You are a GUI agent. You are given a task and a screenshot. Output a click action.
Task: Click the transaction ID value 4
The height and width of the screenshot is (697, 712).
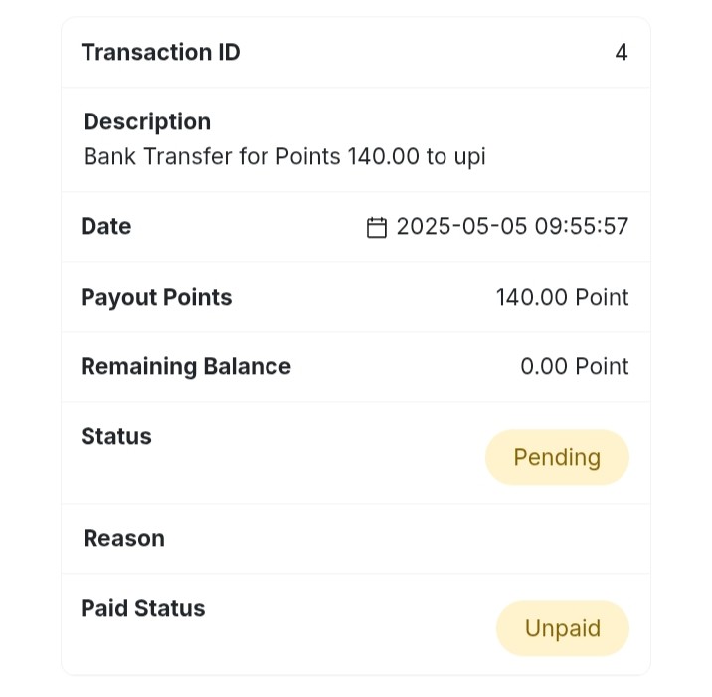point(622,53)
